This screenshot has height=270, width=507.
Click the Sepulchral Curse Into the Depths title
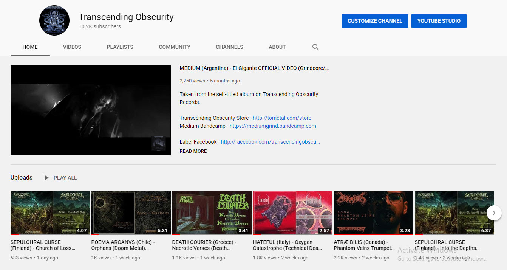(x=447, y=245)
